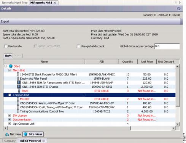Expand the Documentation node
Screen dimensions: 186x143
(10, 119)
